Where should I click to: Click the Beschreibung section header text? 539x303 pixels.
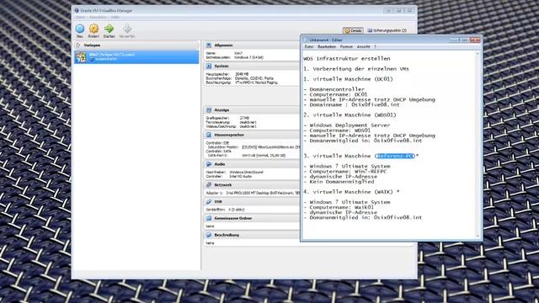(227, 235)
